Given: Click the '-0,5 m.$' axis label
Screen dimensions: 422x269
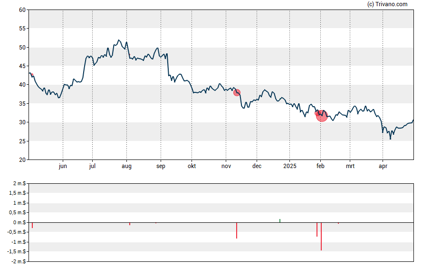Looking at the screenshot, I should [x=17, y=232].
